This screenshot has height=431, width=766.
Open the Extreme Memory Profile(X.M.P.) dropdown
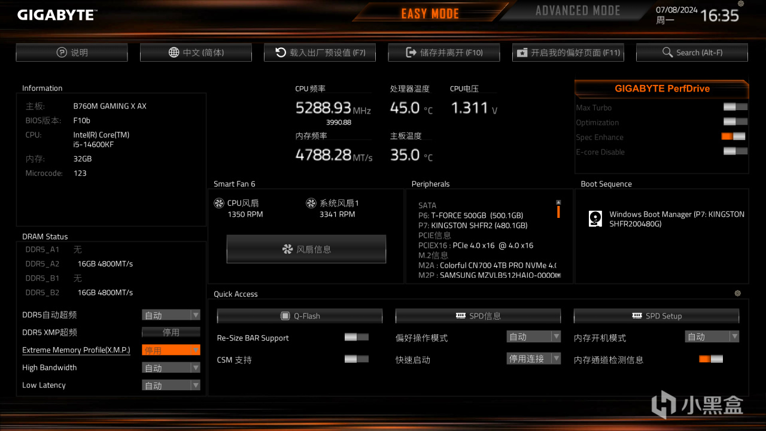coord(171,350)
